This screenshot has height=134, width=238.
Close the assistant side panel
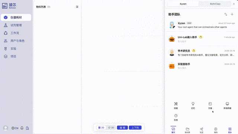coord(234,4)
